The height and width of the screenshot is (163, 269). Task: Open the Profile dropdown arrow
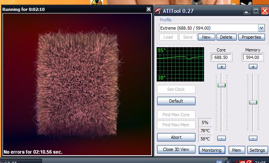(261, 28)
